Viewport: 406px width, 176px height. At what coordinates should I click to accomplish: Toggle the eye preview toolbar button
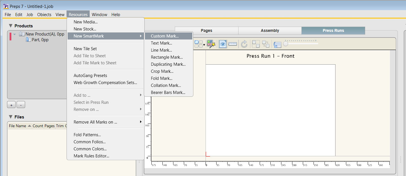click(x=223, y=44)
